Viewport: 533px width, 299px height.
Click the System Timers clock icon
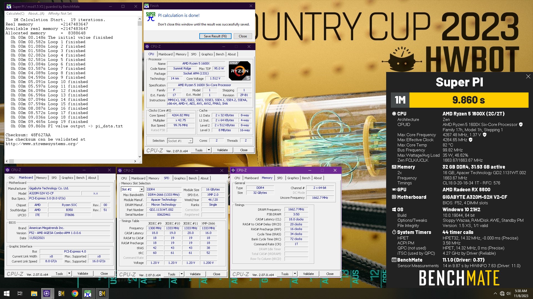394,232
